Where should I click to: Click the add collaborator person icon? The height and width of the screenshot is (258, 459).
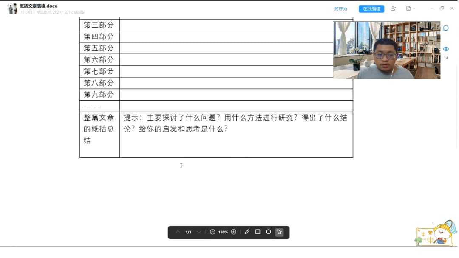coord(393,8)
